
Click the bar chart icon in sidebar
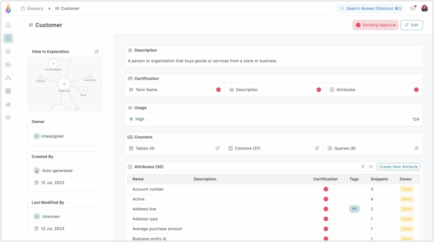(8, 104)
